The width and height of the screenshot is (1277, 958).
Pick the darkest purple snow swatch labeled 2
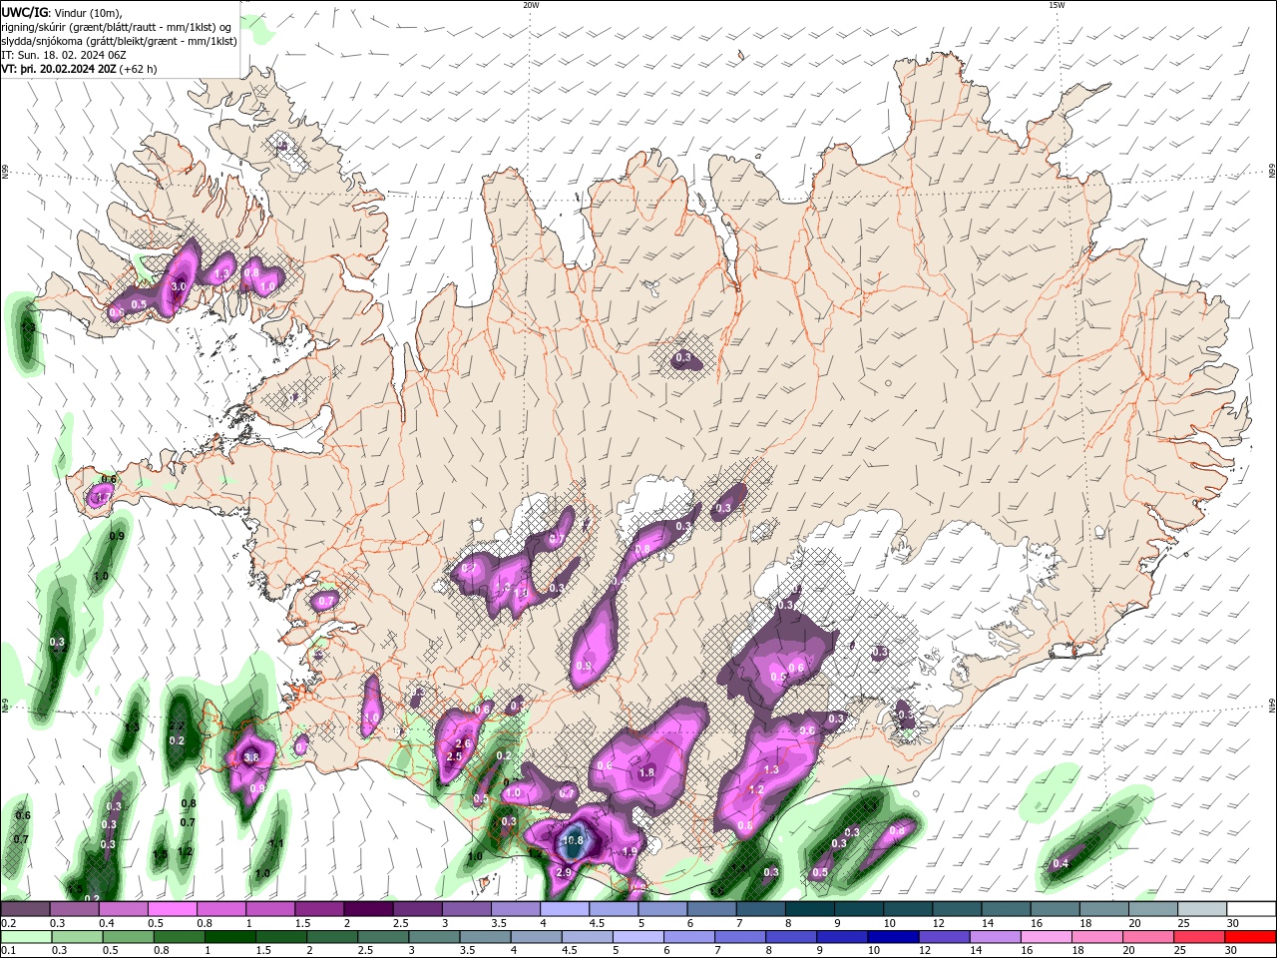[367, 909]
